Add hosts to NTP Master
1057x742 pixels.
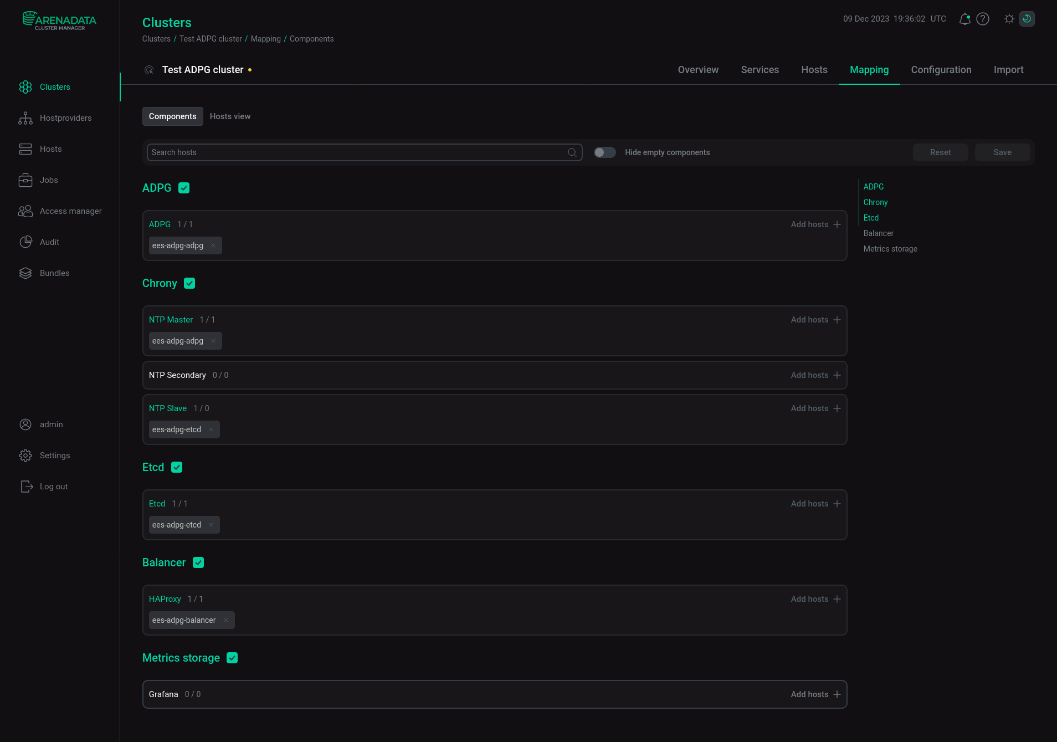pos(815,320)
